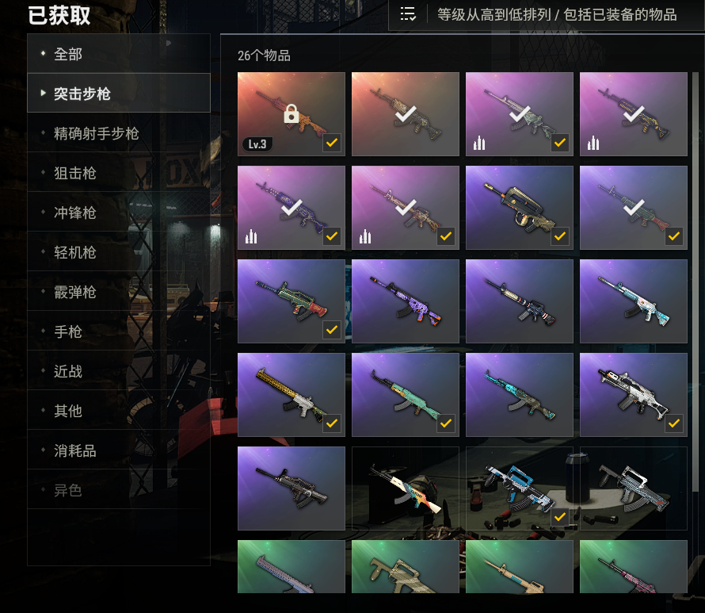Click the item list vertical scrollbar

click(695, 332)
